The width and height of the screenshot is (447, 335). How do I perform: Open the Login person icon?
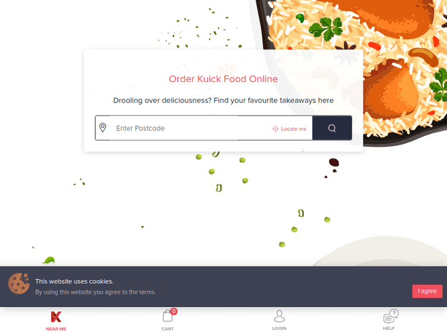(x=279, y=316)
